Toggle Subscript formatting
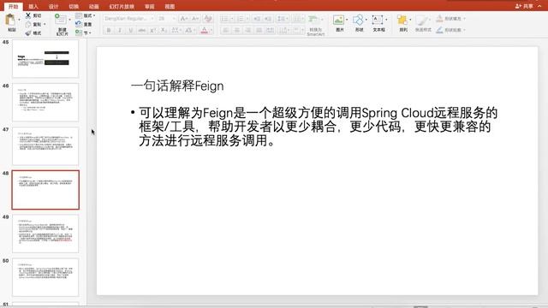 click(x=164, y=31)
